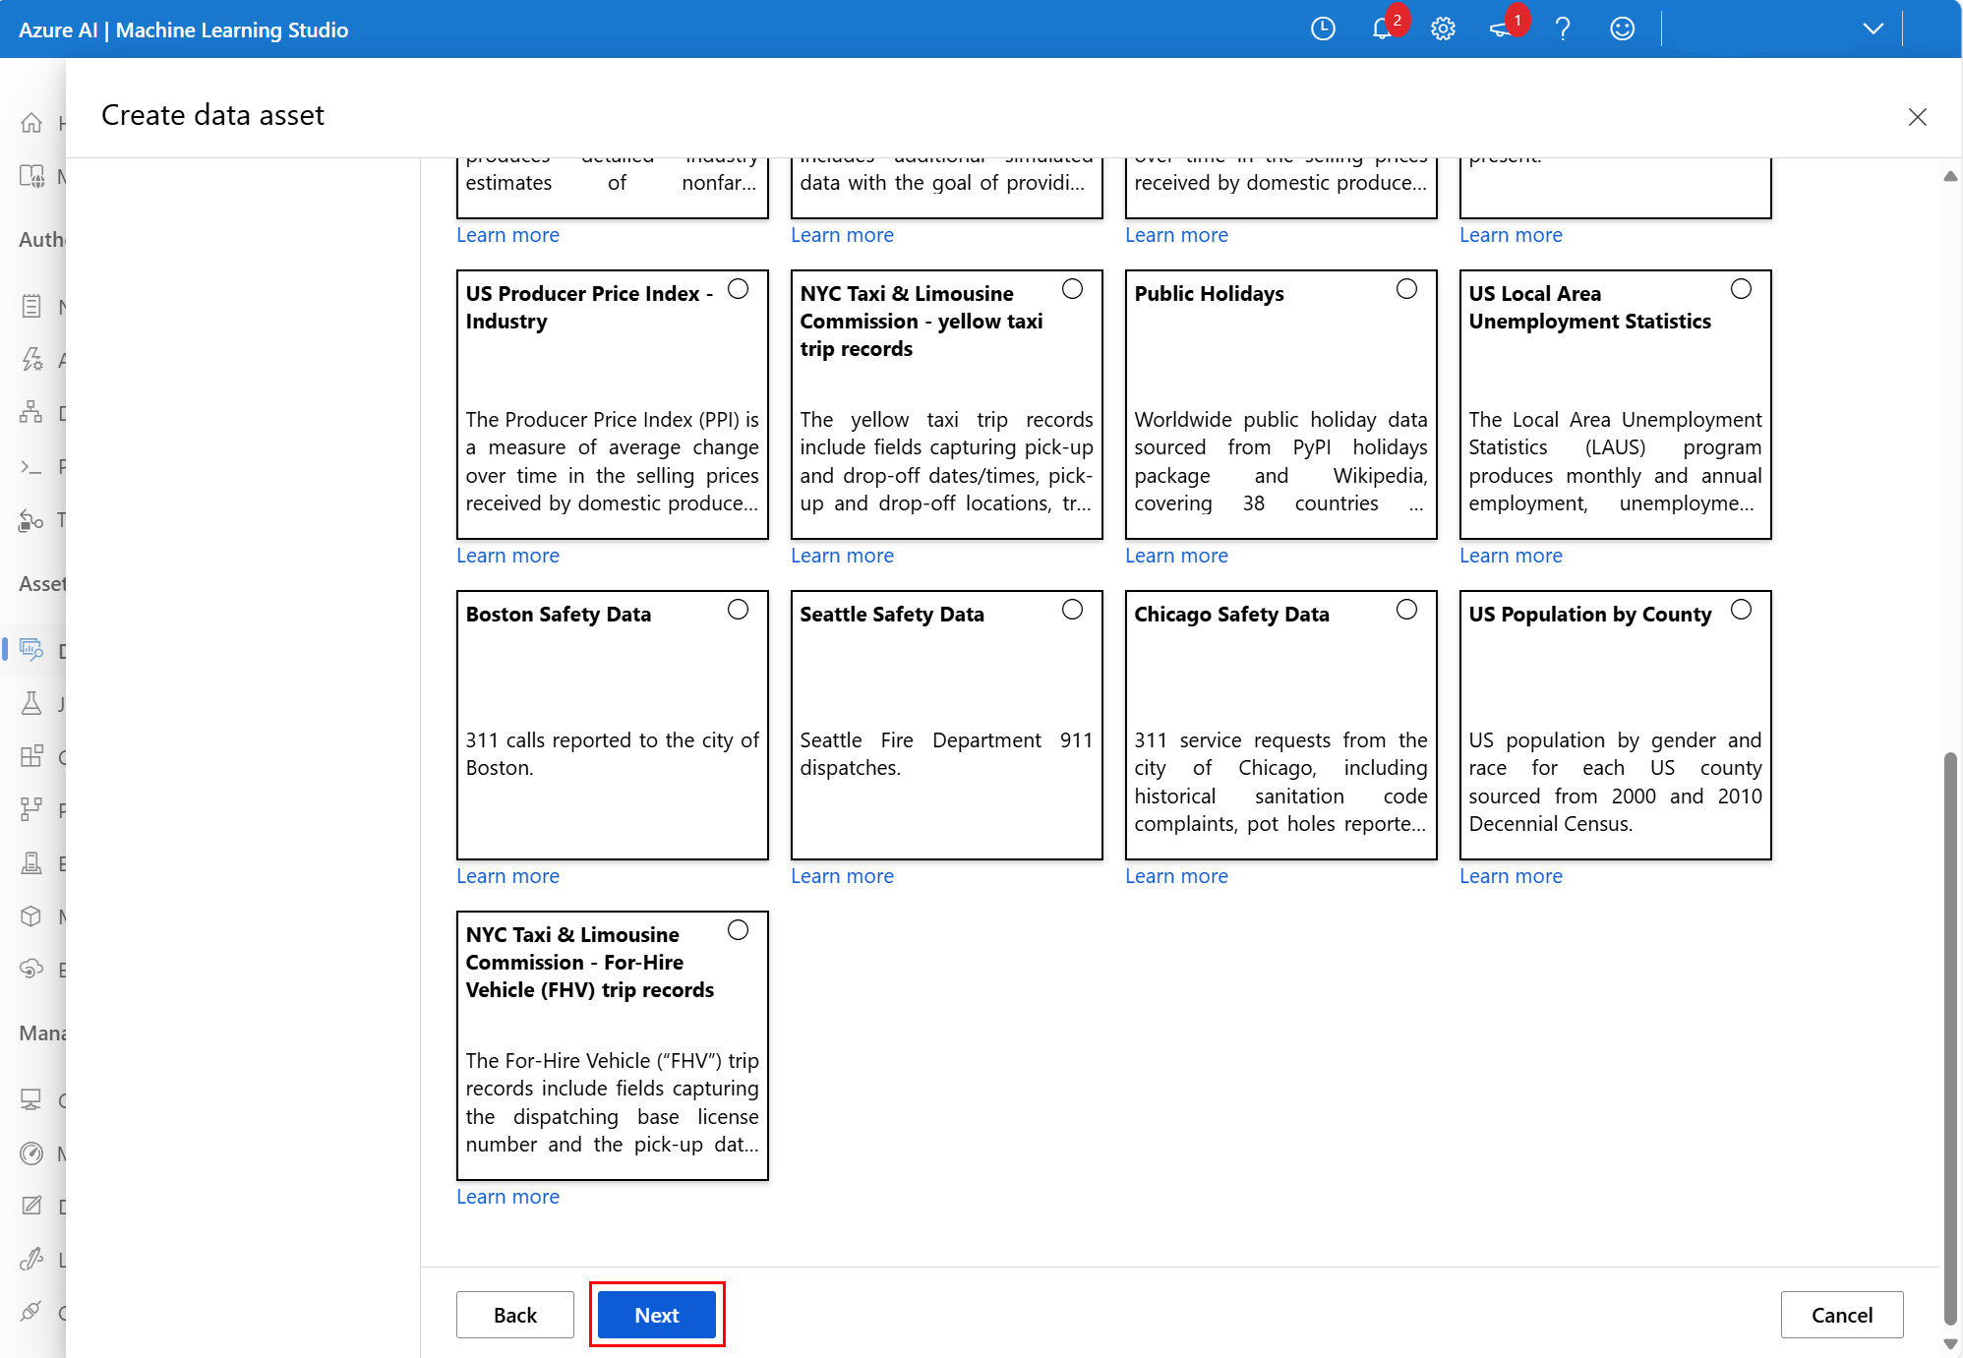
Task: Click the Back button
Action: tap(514, 1315)
